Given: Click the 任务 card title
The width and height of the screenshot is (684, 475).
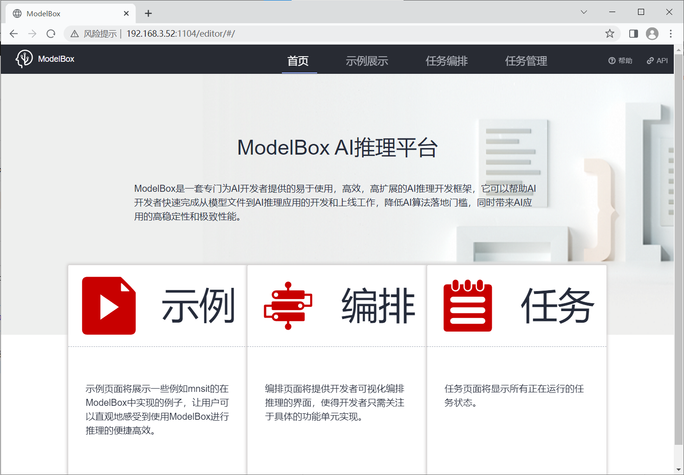Looking at the screenshot, I should (x=558, y=306).
